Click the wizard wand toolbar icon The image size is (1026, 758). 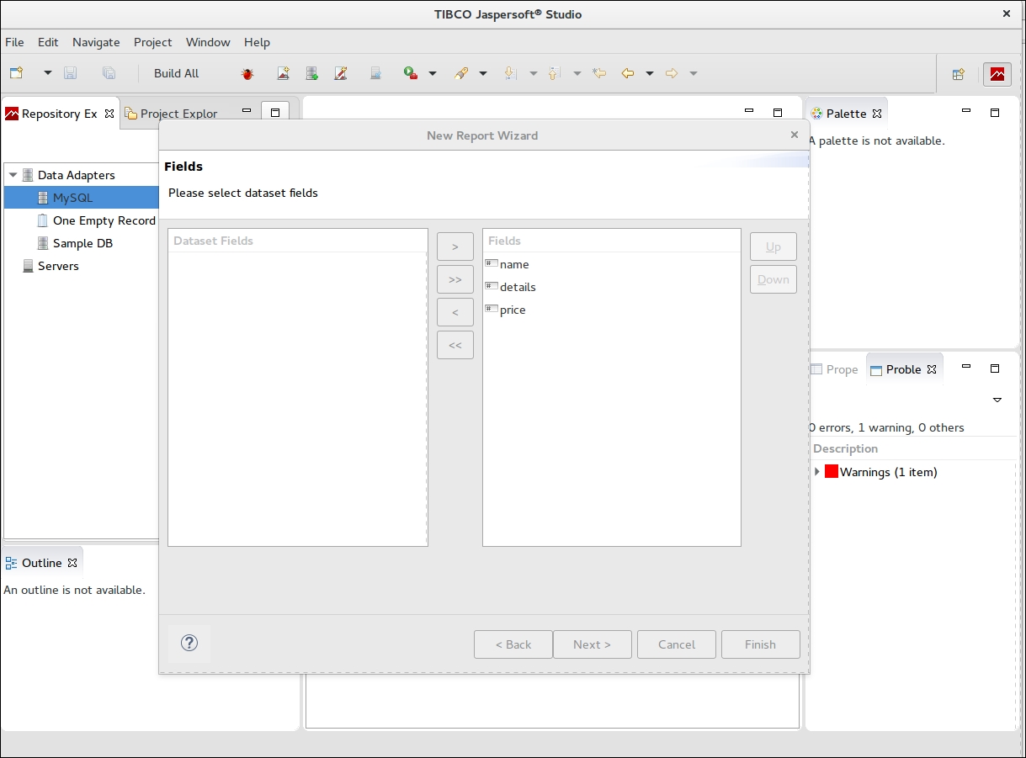(341, 73)
